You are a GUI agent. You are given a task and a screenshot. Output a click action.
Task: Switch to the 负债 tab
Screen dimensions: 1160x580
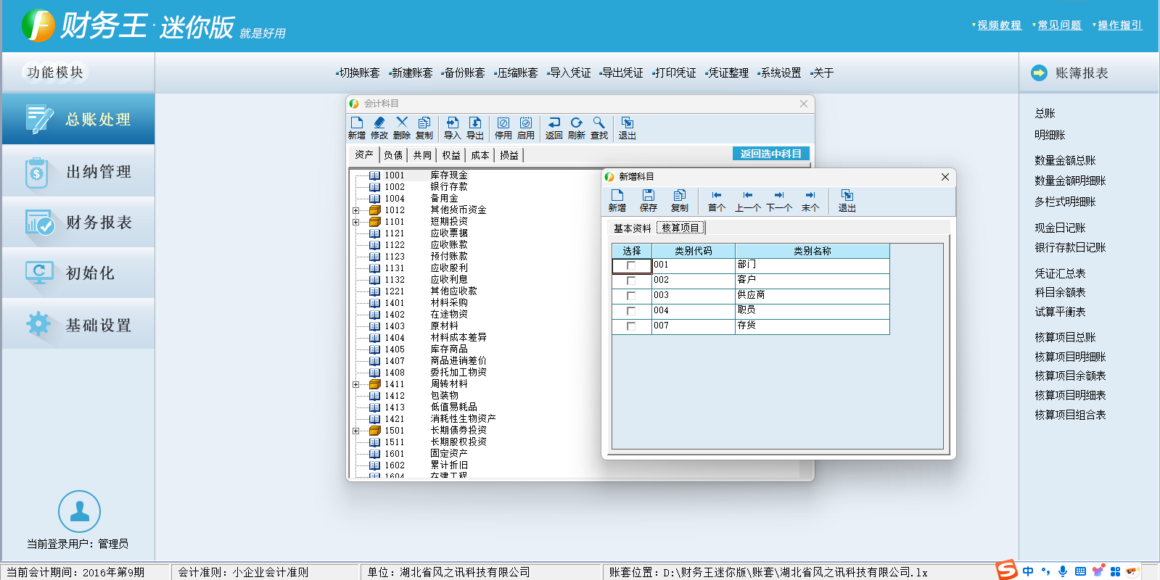393,155
